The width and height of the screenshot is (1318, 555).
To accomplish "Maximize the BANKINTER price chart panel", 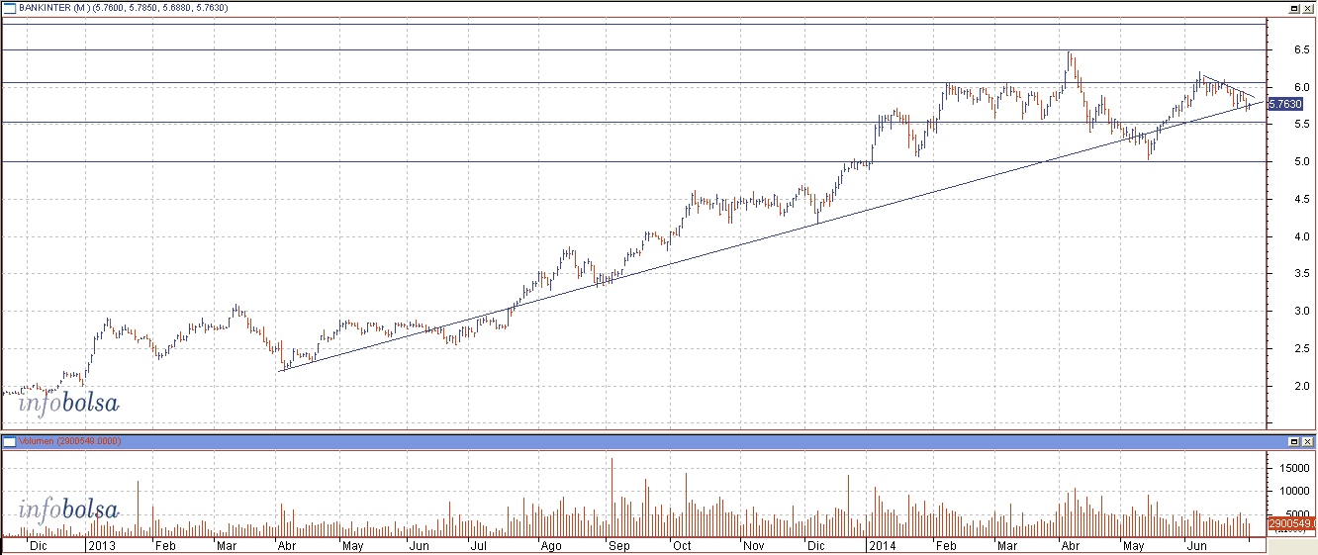I will pyautogui.click(x=1292, y=7).
